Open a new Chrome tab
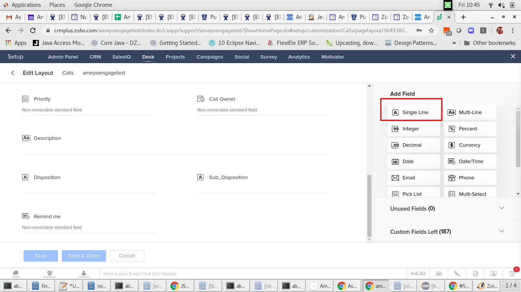 click(x=463, y=17)
